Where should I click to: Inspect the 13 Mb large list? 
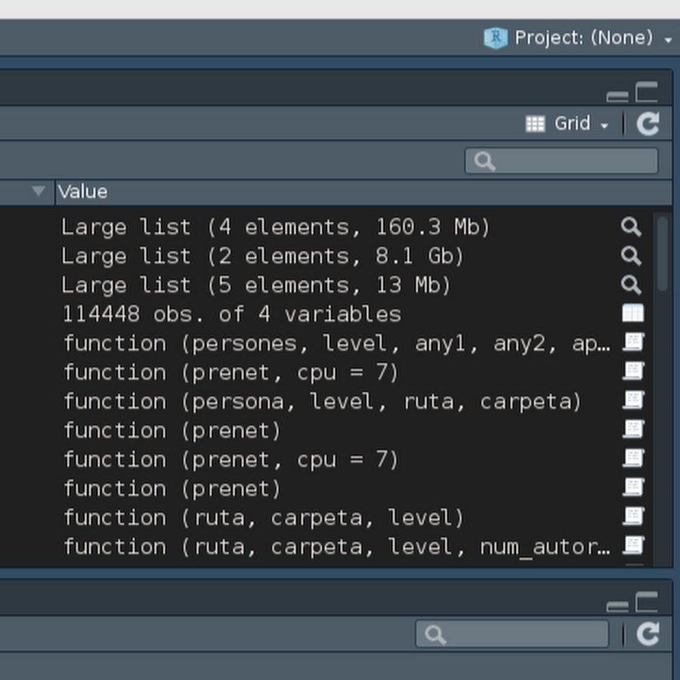click(x=631, y=285)
